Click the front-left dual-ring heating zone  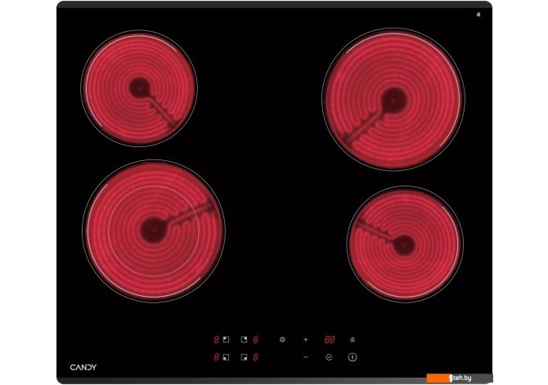pos(153,231)
